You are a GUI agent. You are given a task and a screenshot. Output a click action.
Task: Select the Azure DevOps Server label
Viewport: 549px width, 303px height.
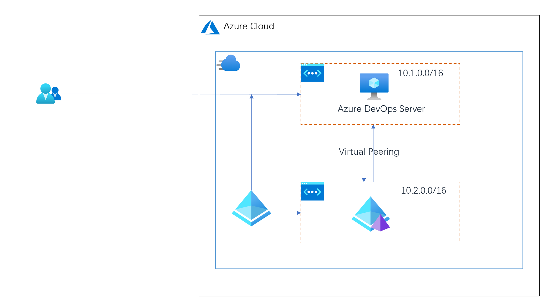[x=381, y=109]
